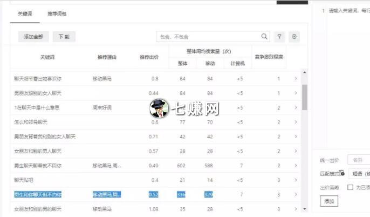370x217 pixels.
Task: Select keyword 女朋友和别的男人聊天
Action: [x=38, y=151]
